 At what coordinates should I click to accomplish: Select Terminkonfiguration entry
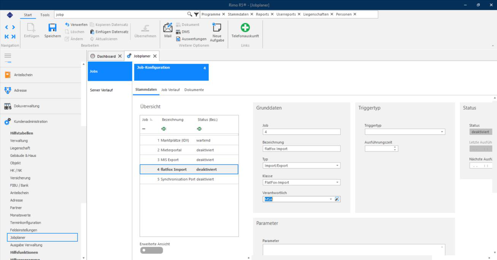(x=25, y=222)
